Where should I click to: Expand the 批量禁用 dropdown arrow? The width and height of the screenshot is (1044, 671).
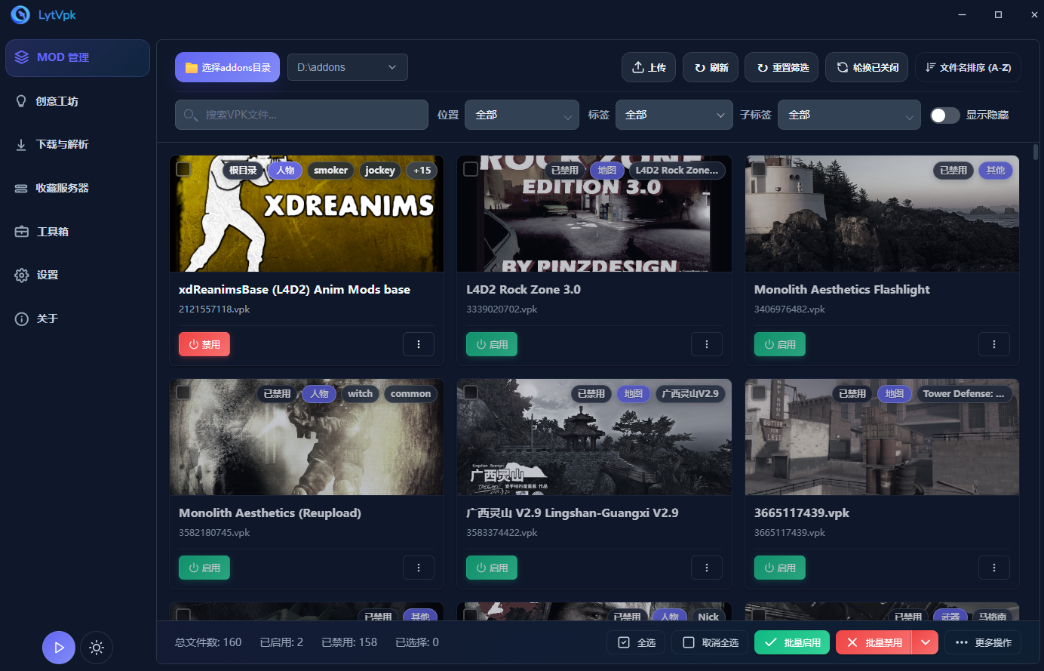point(926,642)
